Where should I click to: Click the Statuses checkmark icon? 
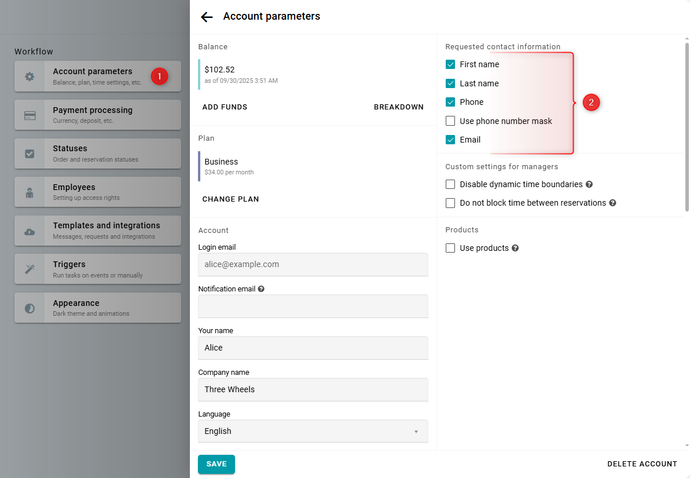[x=30, y=154]
